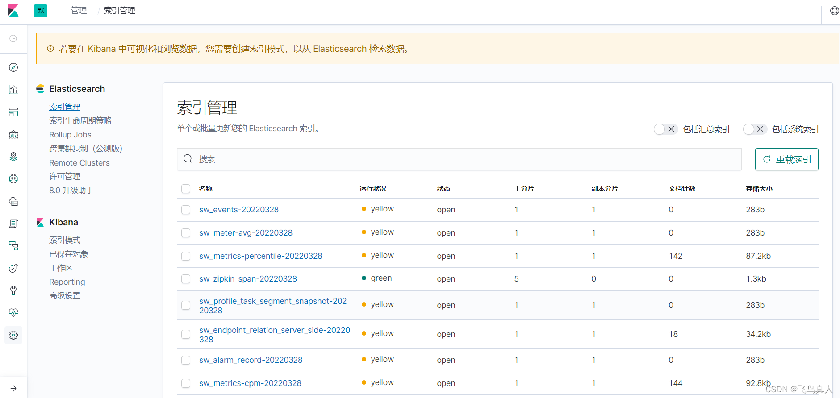Sort by 主分片 column header
The image size is (840, 398).
pyautogui.click(x=524, y=189)
